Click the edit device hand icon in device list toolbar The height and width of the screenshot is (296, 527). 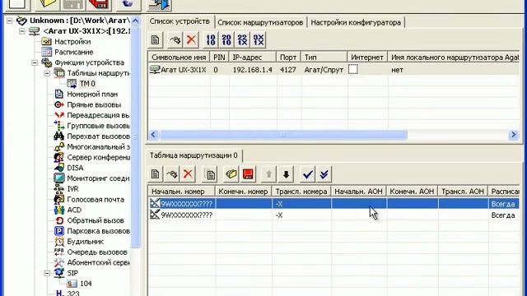tap(175, 40)
